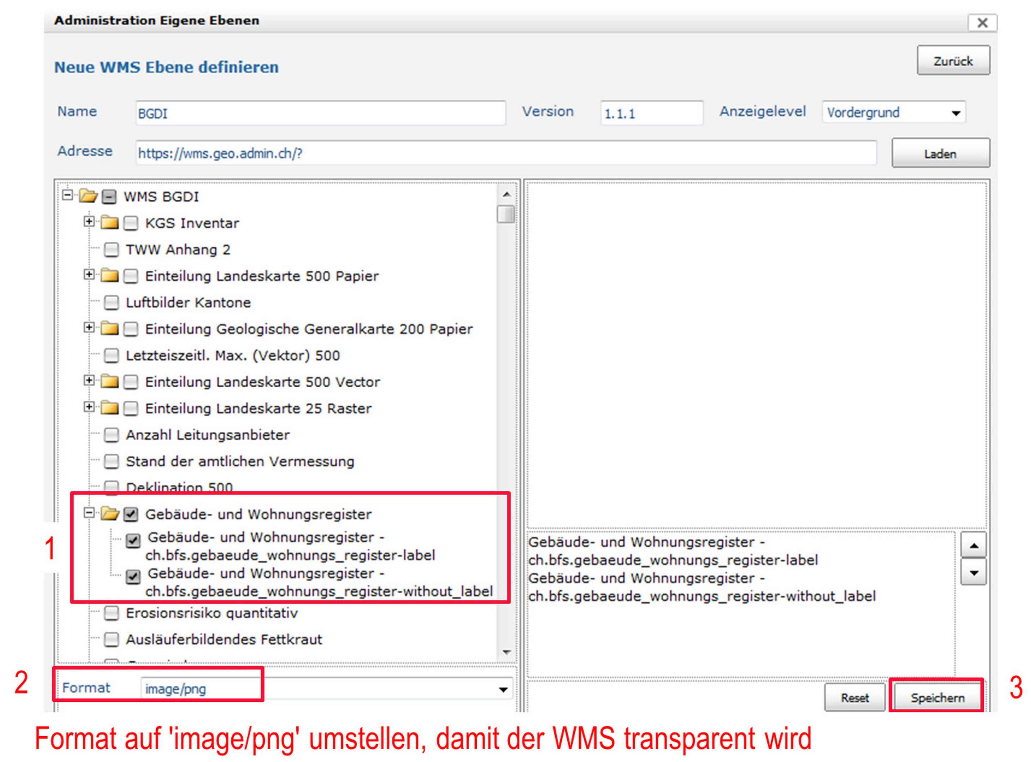Collapse the Gebäude- und Wohnungsregister node
Viewport: 1031px width, 762px height.
coord(89,513)
